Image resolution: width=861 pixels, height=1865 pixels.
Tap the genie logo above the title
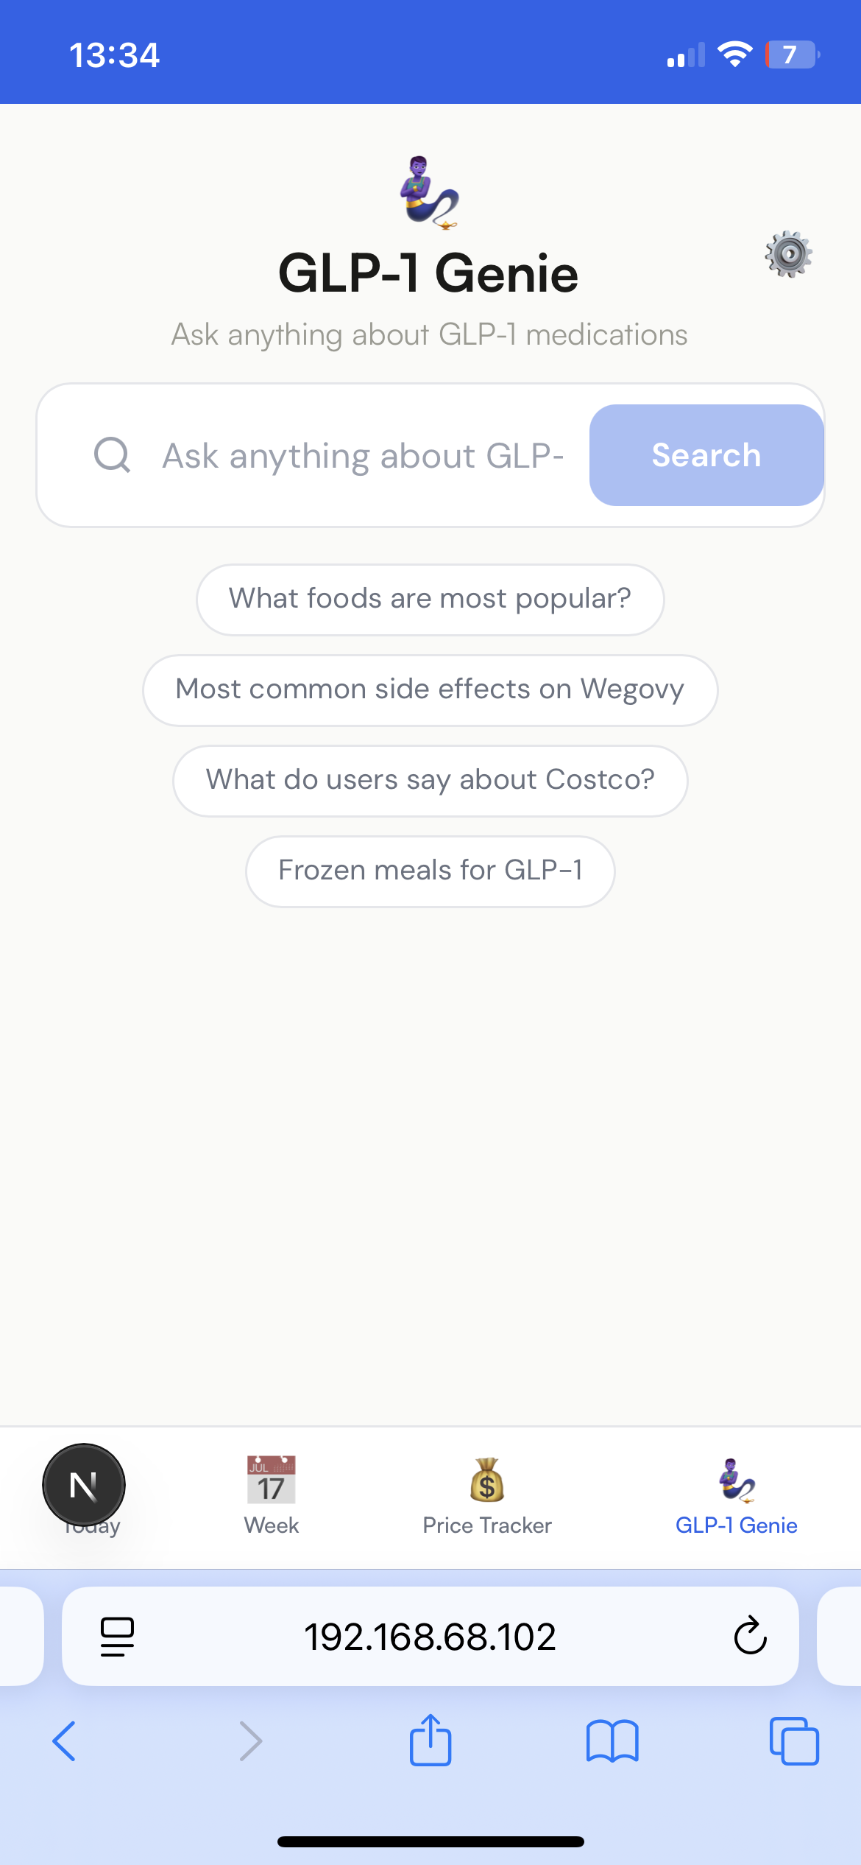pos(430,193)
